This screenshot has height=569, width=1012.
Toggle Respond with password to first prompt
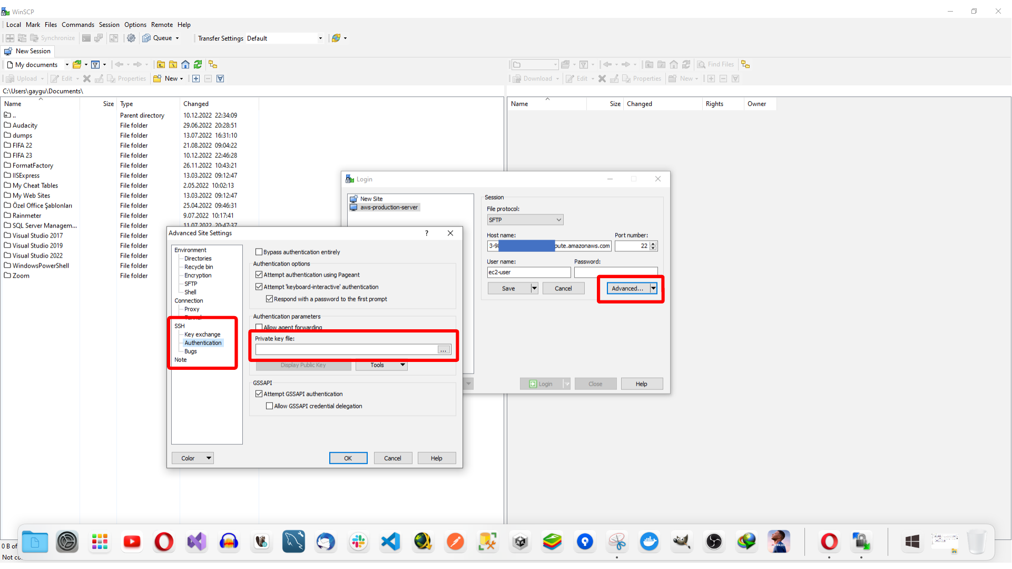tap(269, 299)
